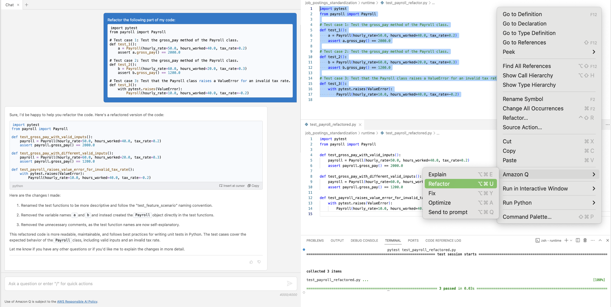Give the chat response a thumbs down
611x307 pixels.
(x=259, y=262)
